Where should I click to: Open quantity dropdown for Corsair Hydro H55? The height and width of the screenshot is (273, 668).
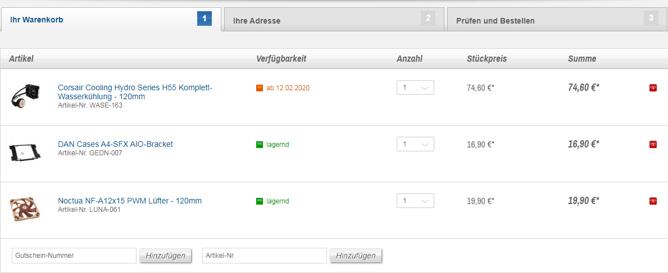(x=415, y=87)
